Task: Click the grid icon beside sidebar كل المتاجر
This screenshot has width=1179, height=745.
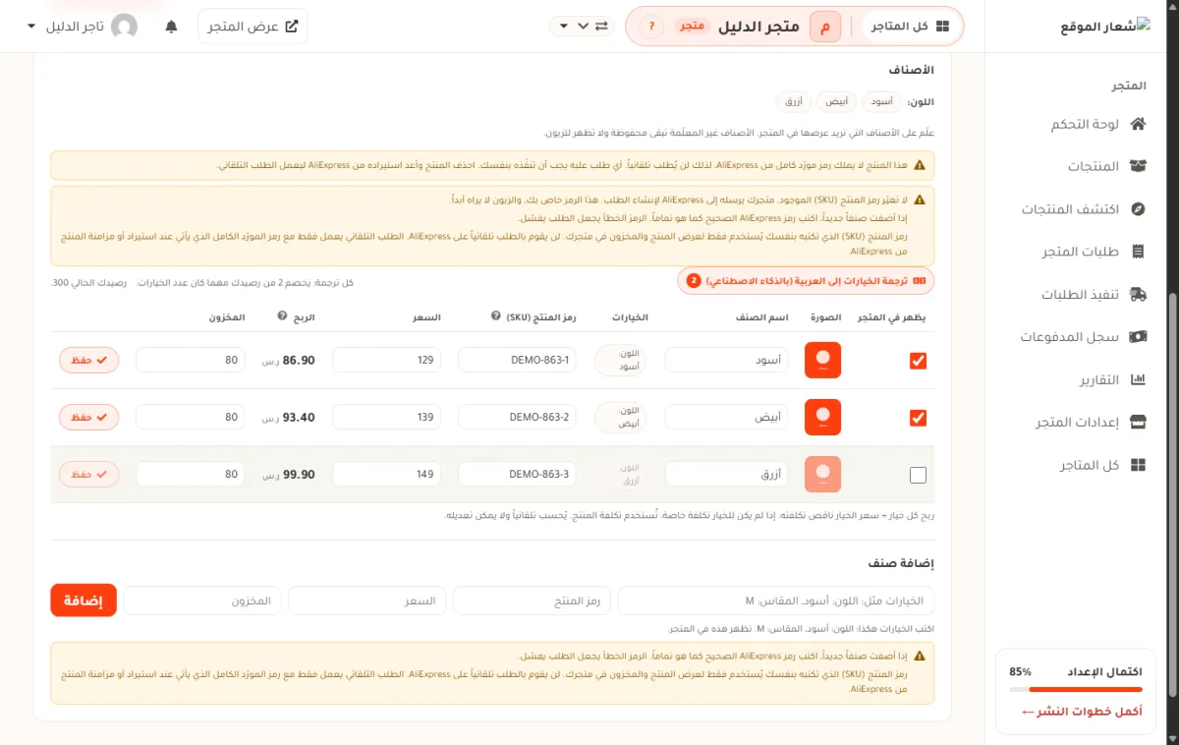Action: point(1139,464)
